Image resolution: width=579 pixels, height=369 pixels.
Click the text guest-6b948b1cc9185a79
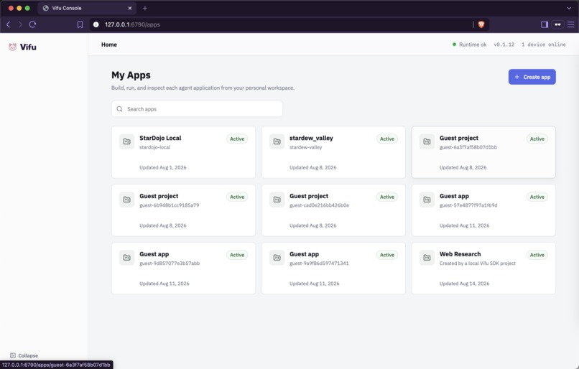coord(169,205)
